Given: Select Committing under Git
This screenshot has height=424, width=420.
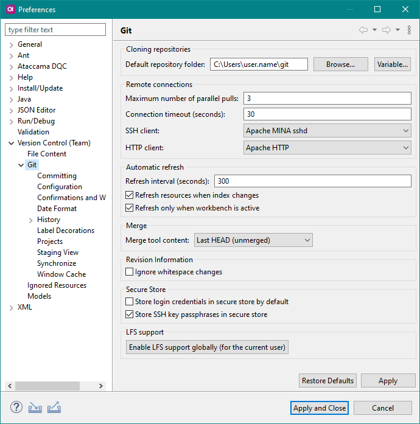Looking at the screenshot, I should 57,176.
